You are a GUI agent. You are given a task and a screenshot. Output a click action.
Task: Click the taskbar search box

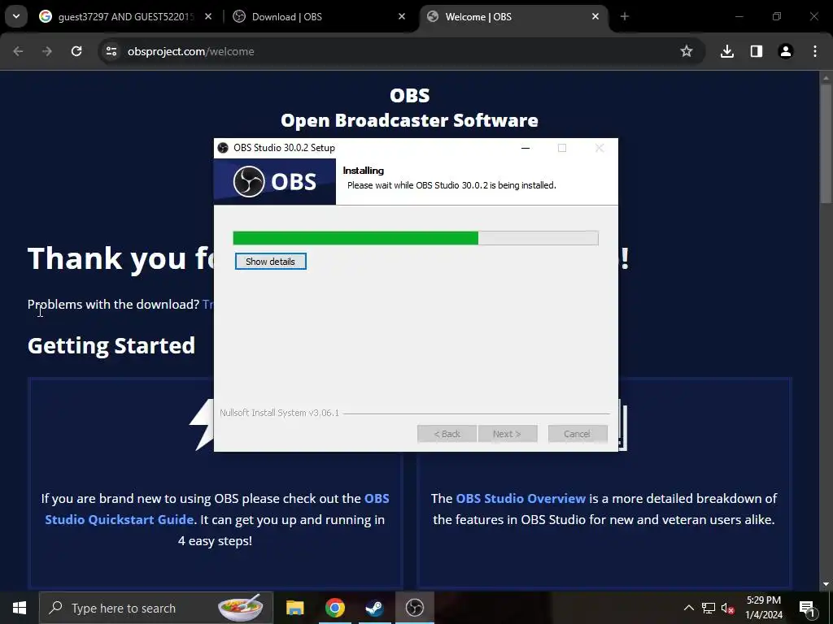(x=156, y=608)
